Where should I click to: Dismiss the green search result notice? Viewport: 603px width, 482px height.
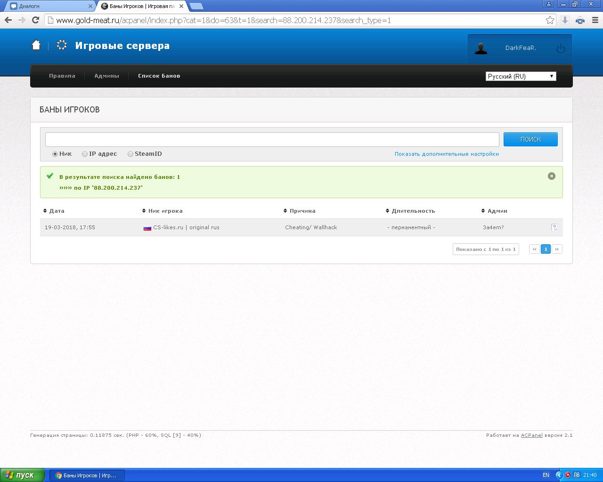click(x=552, y=176)
